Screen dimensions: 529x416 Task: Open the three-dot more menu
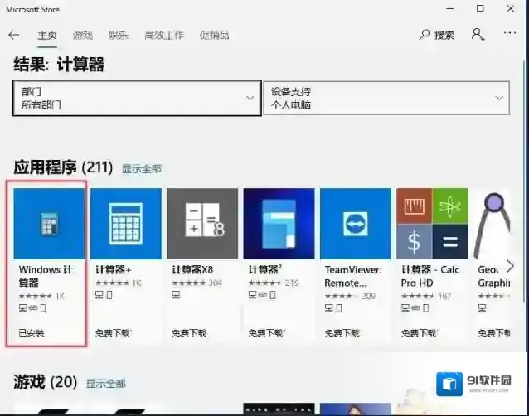(510, 34)
